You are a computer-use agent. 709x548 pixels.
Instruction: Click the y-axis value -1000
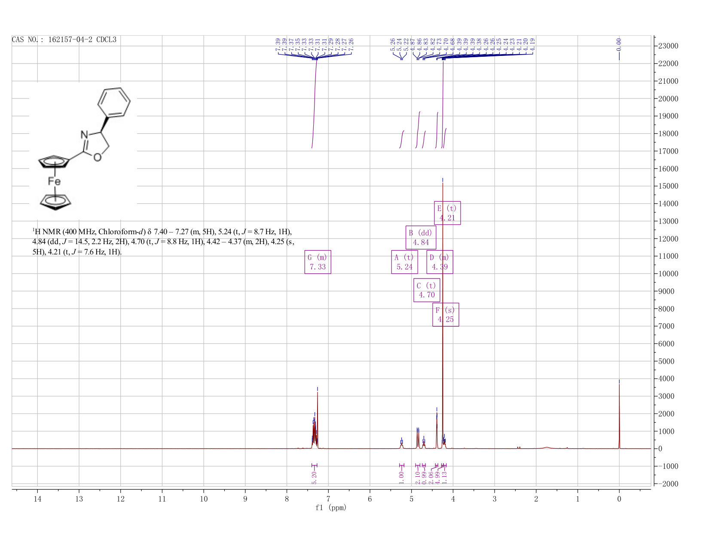(668, 466)
